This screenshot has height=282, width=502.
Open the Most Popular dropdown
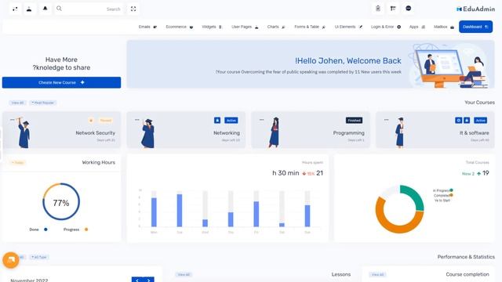pyautogui.click(x=43, y=103)
